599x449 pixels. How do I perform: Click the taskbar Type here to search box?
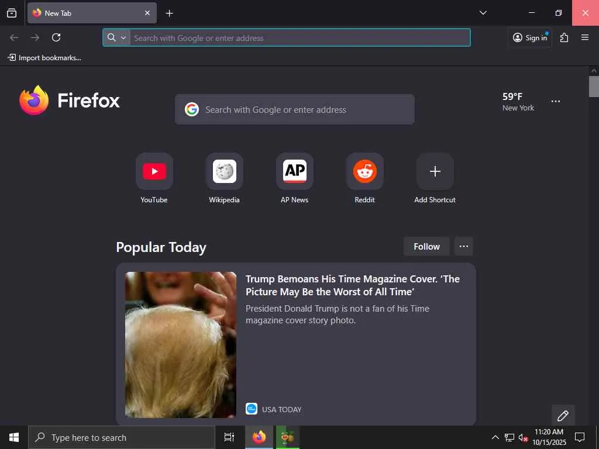pos(122,437)
